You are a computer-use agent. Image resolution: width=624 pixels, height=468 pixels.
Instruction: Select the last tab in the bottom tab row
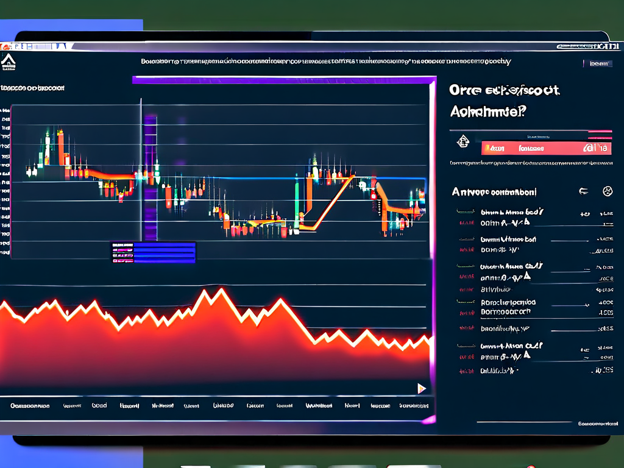click(414, 405)
